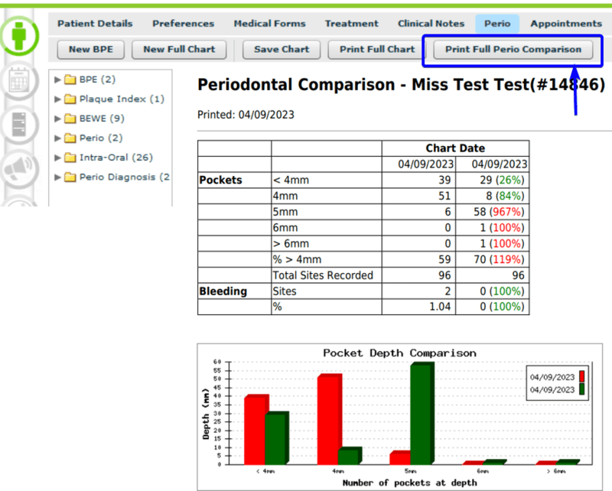Click the Save Chart button
The height and width of the screenshot is (491, 612).
point(282,50)
